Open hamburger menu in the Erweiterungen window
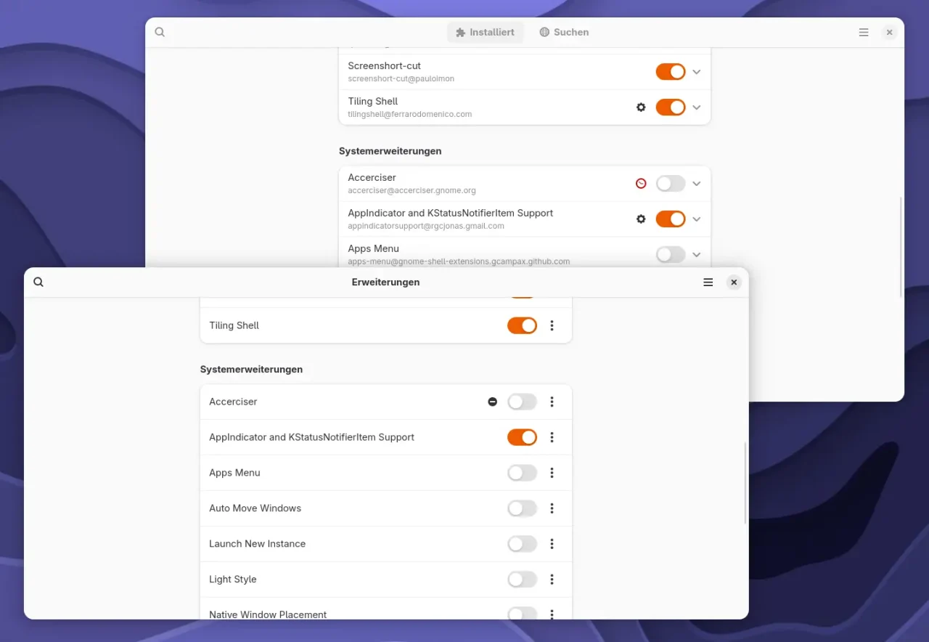This screenshot has width=929, height=642. 708,283
